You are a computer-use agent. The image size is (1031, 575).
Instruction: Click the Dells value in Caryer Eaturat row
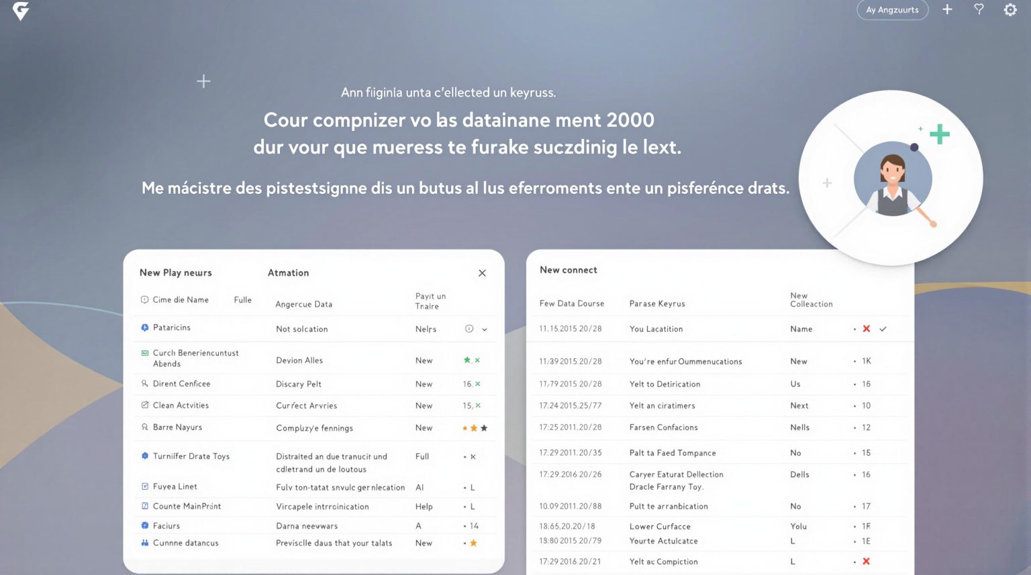(799, 474)
